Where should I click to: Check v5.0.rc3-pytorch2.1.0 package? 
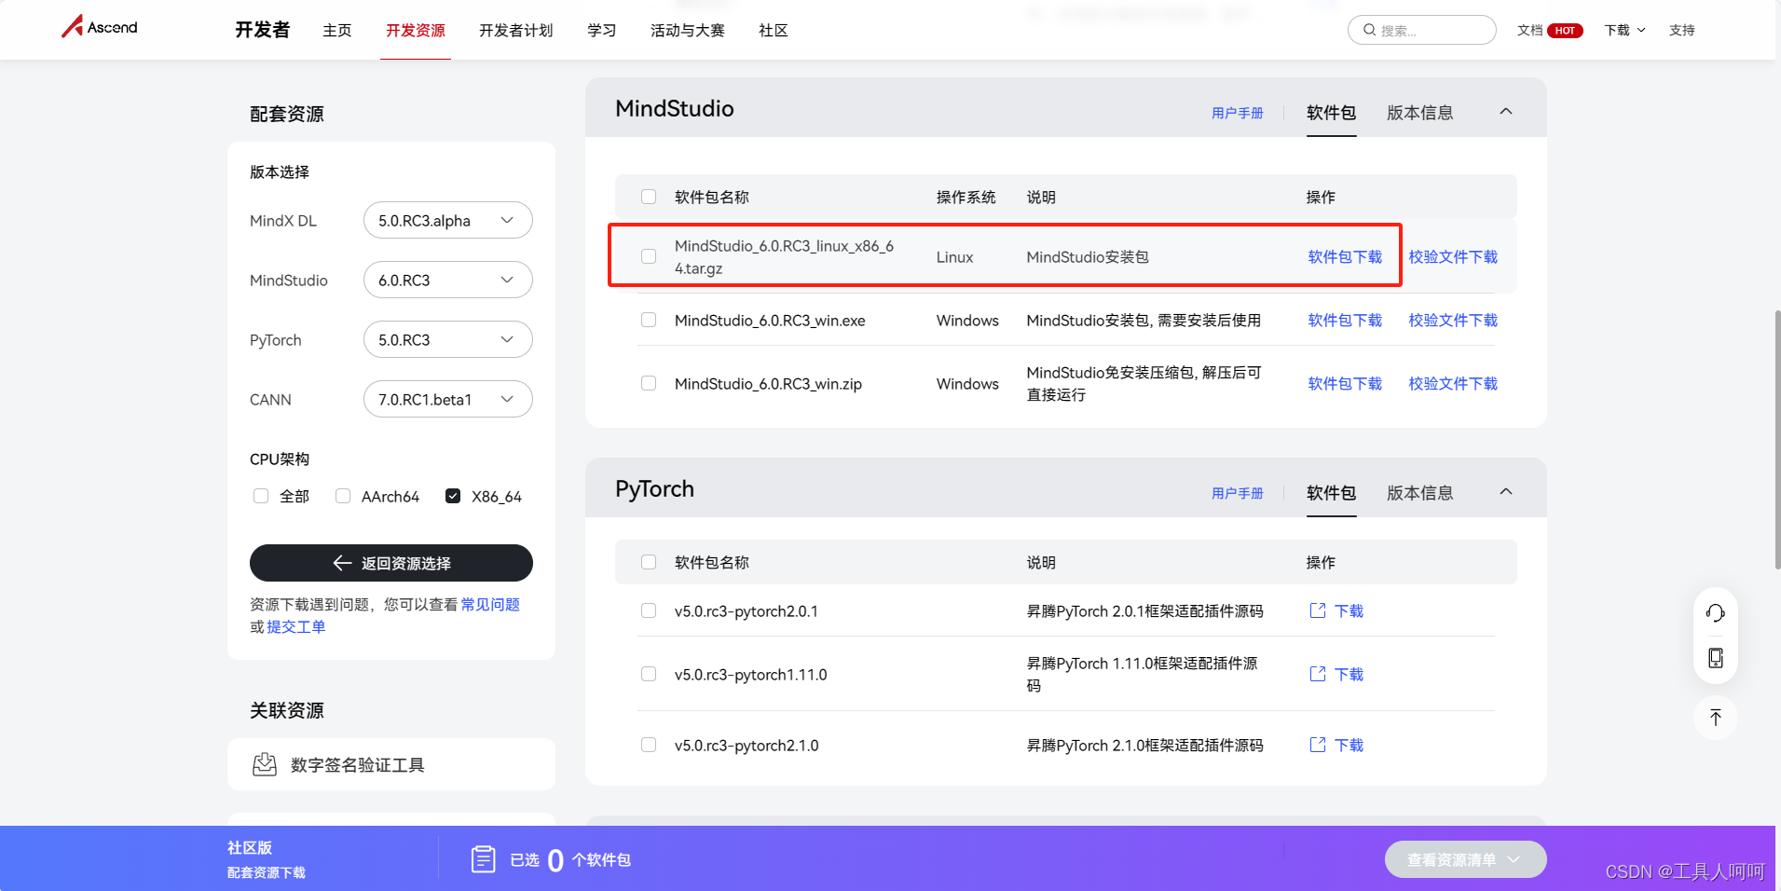(649, 745)
